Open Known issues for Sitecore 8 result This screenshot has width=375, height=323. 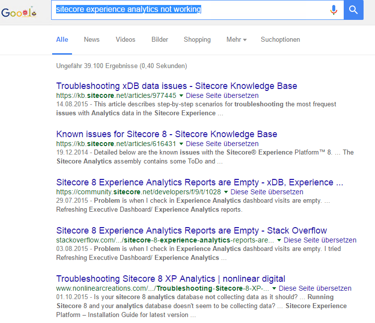(166, 134)
